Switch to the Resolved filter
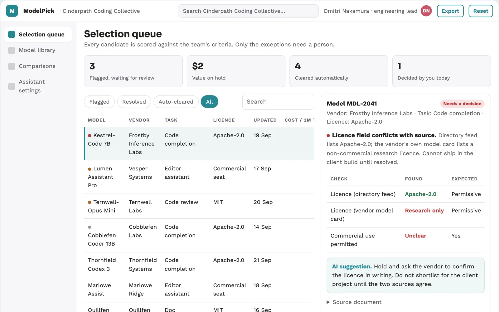This screenshot has height=312, width=499. pos(134,102)
